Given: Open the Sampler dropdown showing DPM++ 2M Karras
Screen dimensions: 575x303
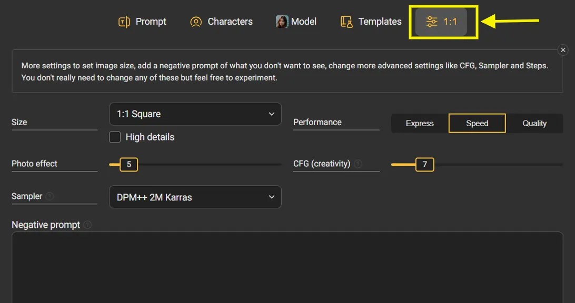Looking at the screenshot, I should [x=195, y=197].
